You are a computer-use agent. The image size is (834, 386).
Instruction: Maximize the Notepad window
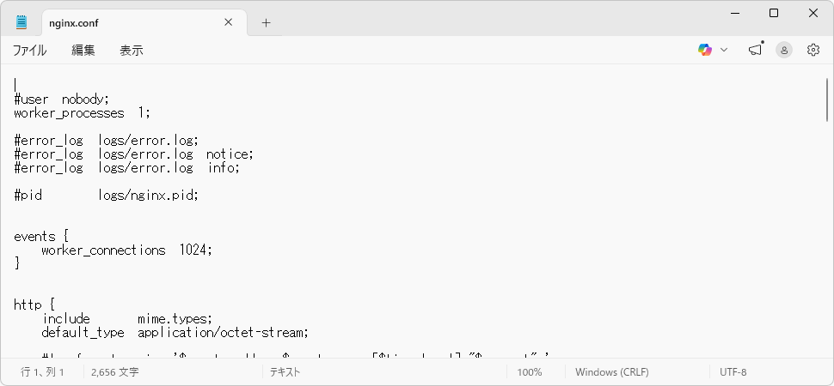point(774,13)
